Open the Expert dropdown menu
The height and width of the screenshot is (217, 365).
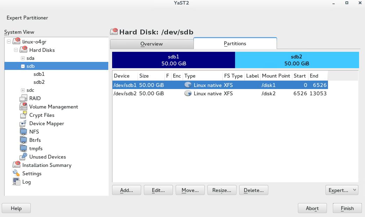(x=342, y=190)
